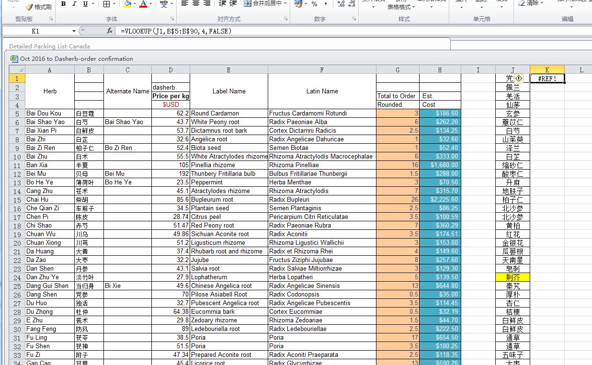Apply the yellow fill color swatch
592x365 pixels.
click(127, 4)
